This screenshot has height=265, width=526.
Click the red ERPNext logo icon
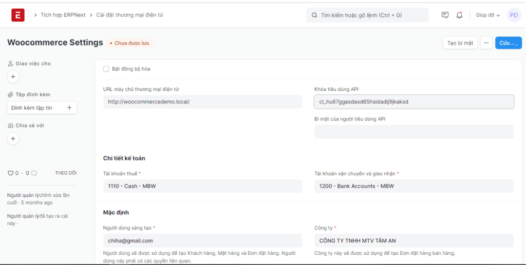click(18, 15)
